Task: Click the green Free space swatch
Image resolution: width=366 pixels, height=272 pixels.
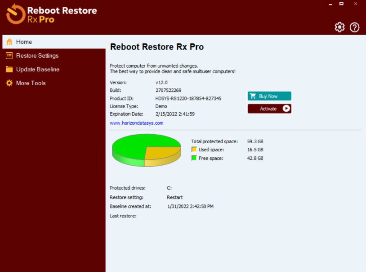Action: coord(194,158)
